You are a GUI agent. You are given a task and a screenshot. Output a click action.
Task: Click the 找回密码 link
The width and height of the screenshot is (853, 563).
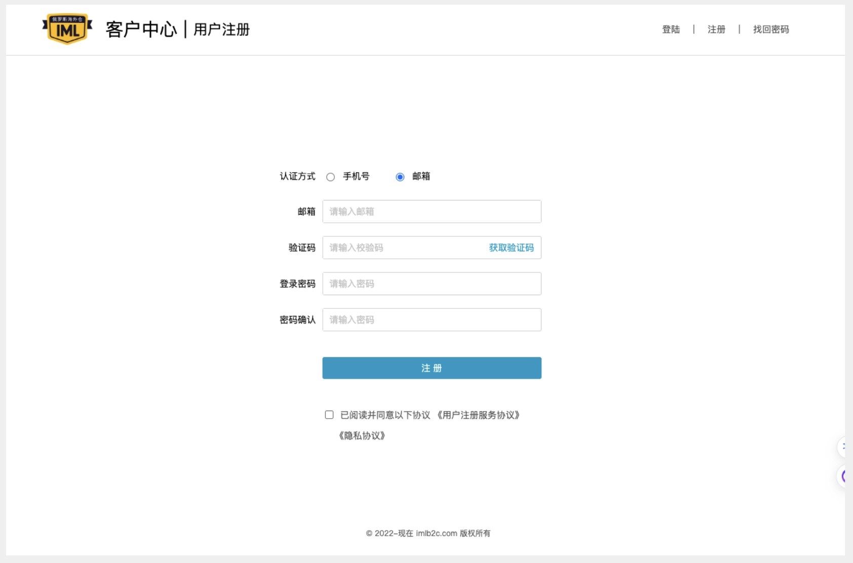(770, 30)
